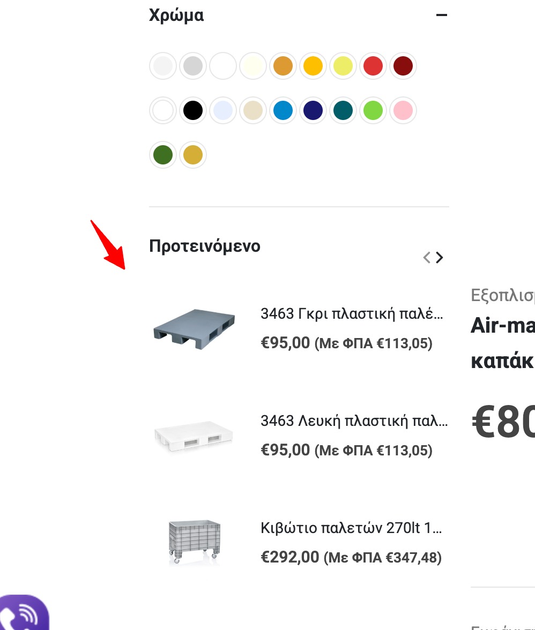
Task: Select the dark green color swatch
Action: 163,155
